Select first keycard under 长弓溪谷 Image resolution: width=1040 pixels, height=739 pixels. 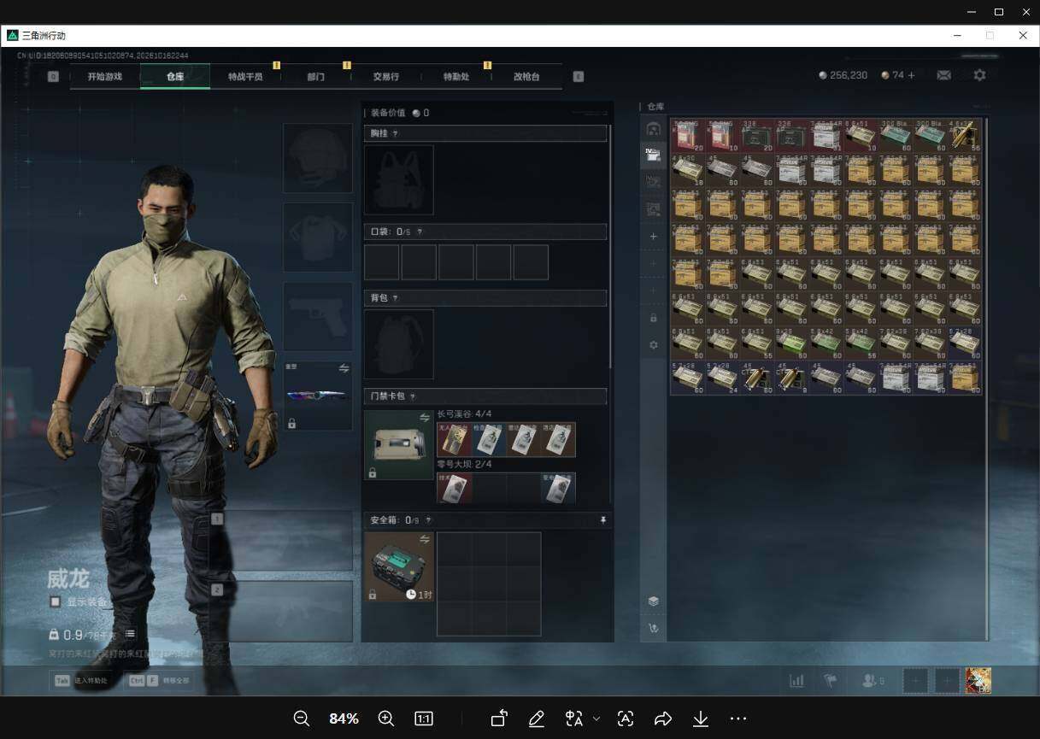point(454,439)
